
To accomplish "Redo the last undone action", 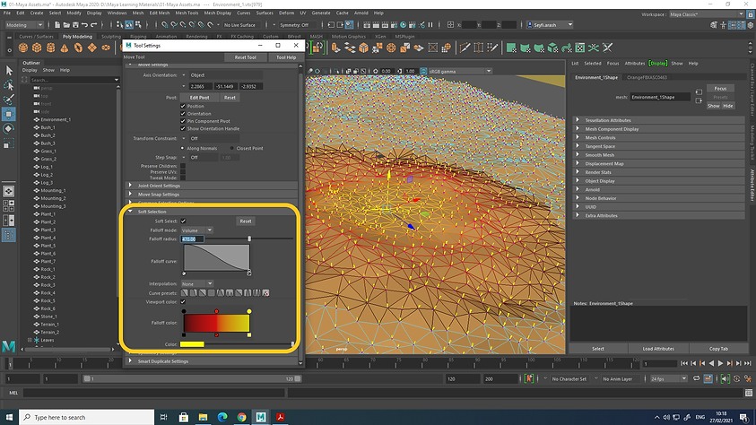I will 94,24.
